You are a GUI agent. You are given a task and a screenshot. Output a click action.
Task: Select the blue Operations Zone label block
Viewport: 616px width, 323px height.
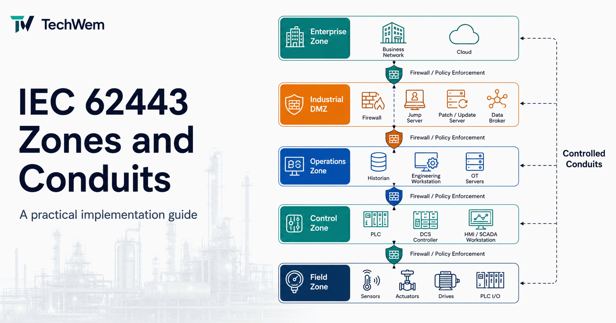315,166
